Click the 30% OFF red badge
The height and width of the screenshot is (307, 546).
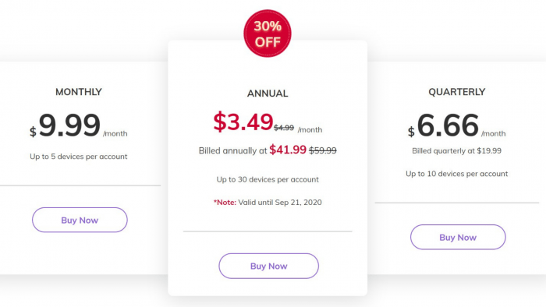[268, 34]
